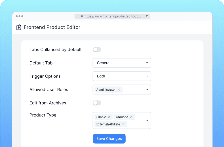224x147 pixels.
Task: Click the Edit from Archives label
Action: point(48,103)
